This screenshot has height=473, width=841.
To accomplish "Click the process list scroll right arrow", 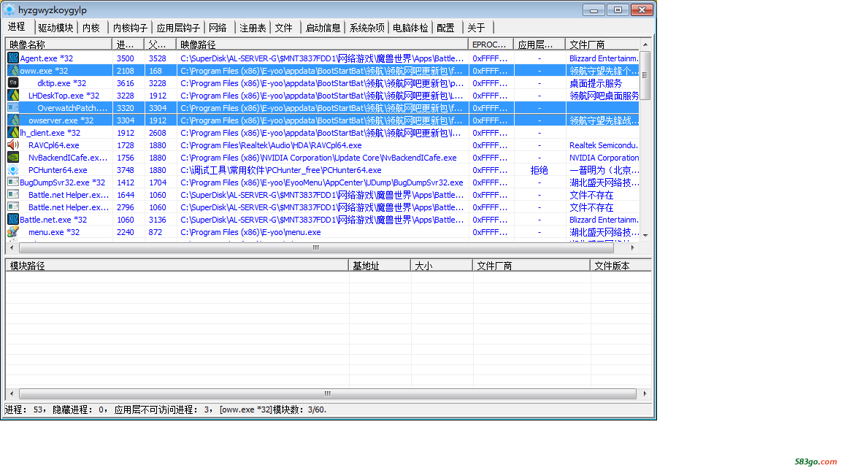I will [x=633, y=247].
